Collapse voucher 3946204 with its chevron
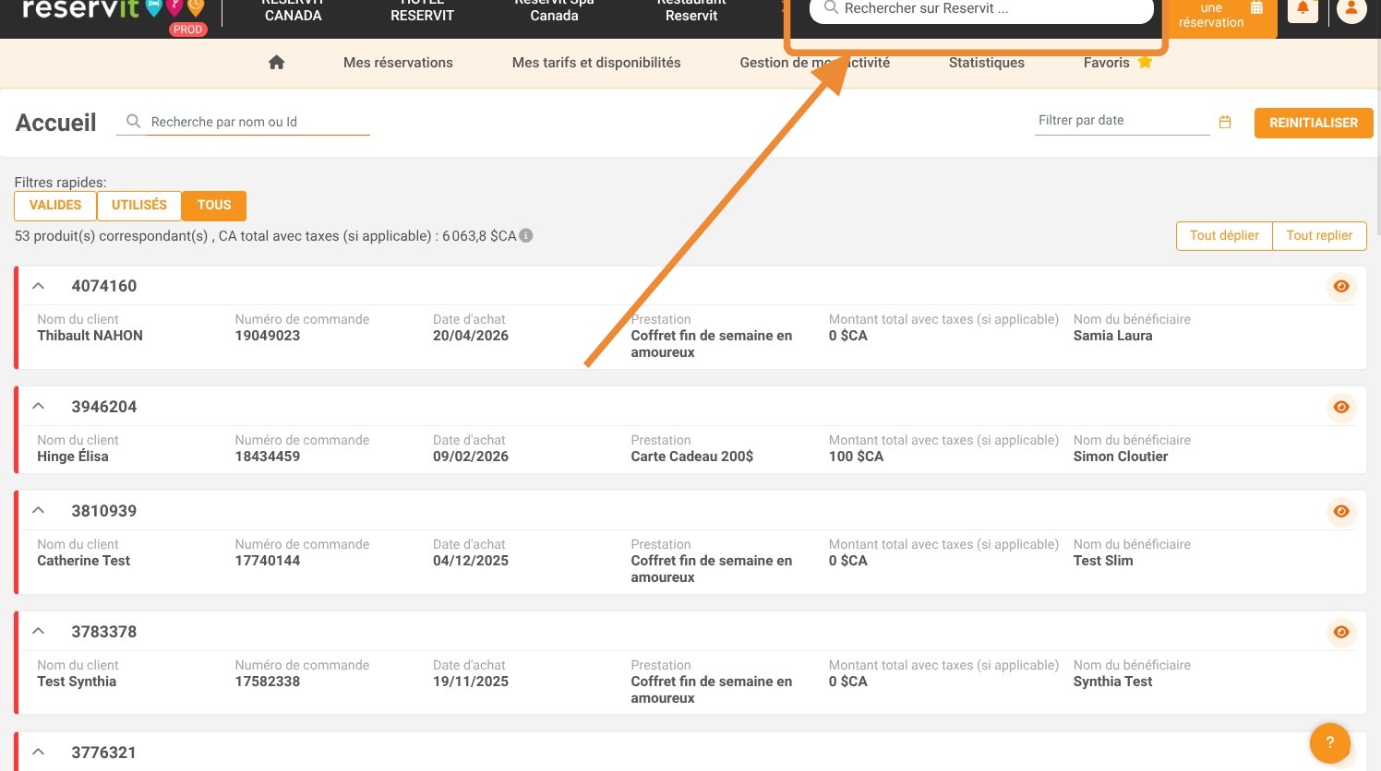The height and width of the screenshot is (771, 1381). [x=38, y=407]
